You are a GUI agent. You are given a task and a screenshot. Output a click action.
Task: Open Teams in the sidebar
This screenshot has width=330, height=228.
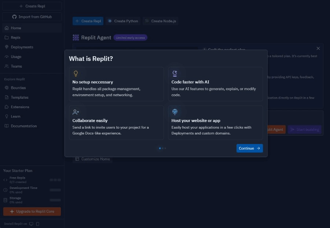tap(32, 66)
